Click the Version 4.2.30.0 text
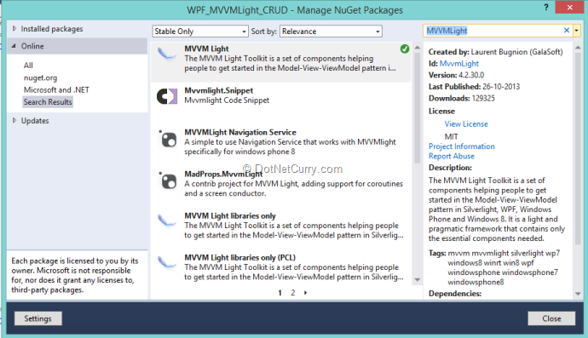This screenshot has height=338, width=588. (457, 75)
